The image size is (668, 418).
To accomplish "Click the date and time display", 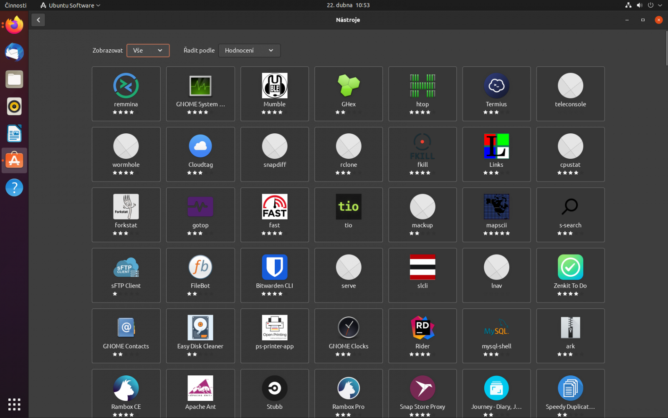I will click(348, 5).
